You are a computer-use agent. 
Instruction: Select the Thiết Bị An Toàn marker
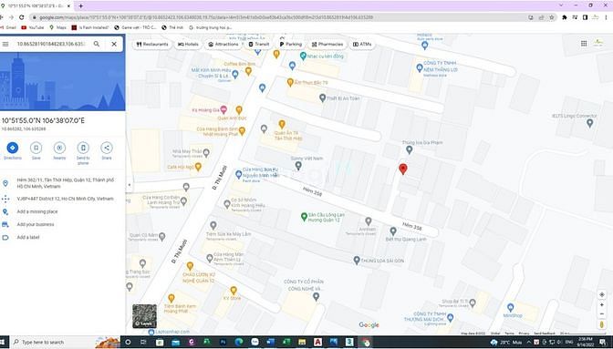323,98
